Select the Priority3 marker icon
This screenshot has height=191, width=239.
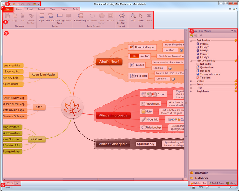(198, 51)
